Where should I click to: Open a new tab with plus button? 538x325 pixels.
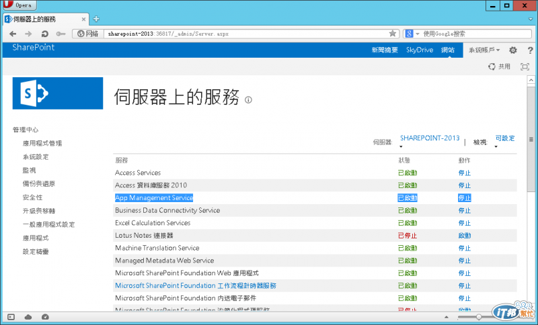96,19
